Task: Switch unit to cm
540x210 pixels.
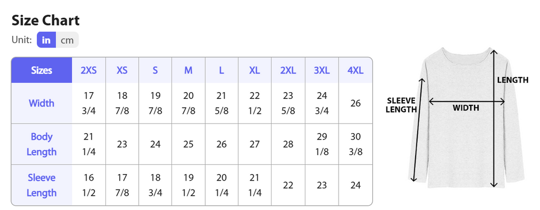Action: (x=67, y=40)
